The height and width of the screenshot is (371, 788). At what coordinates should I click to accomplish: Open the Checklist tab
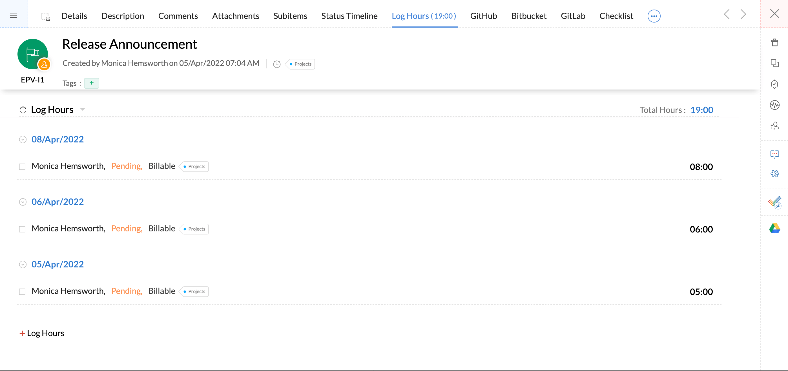(x=616, y=16)
